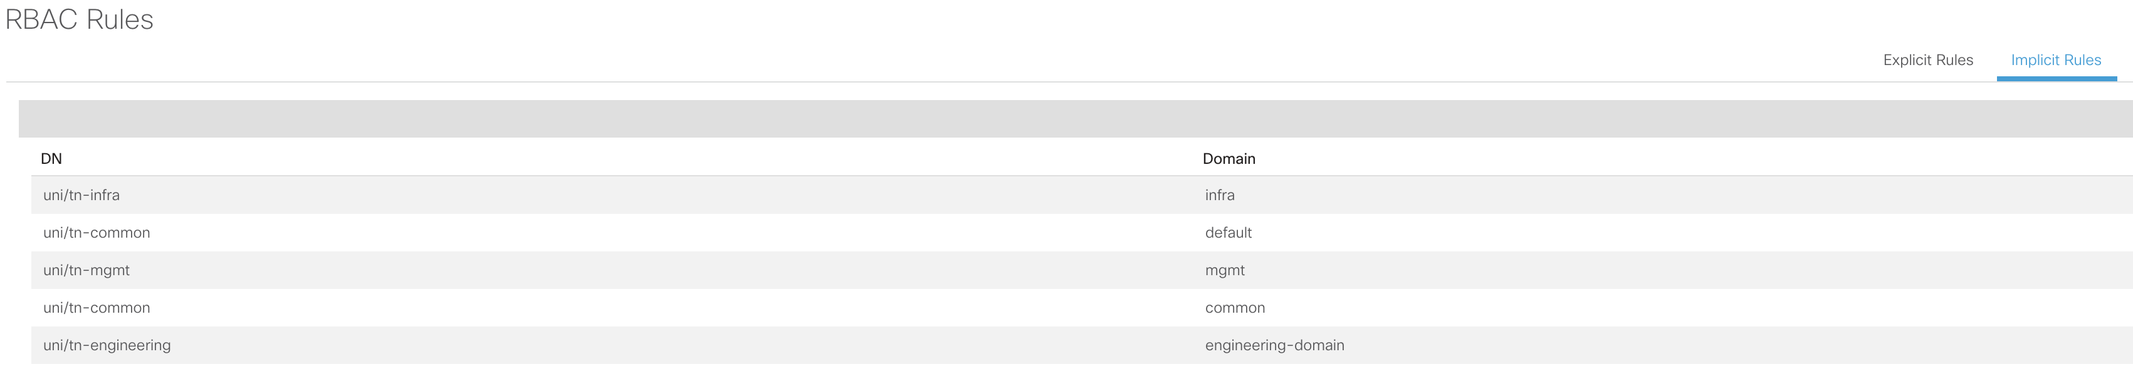Select the Implicit Rules tab
The image size is (2133, 379).
tap(2056, 60)
